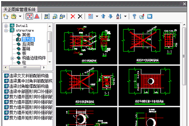The height and width of the screenshot is (126, 189).
Task: Select the 柱 category
Action: point(24,63)
